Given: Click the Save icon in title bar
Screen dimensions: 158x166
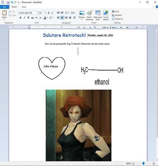Looking at the screenshot, I should 8,2.
